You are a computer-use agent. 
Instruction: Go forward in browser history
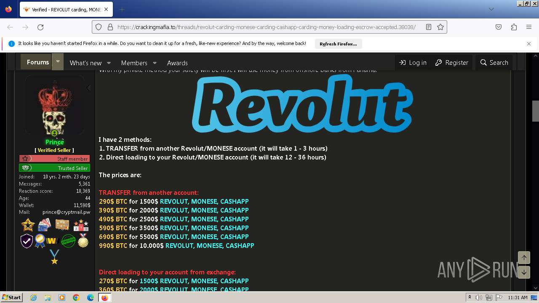pos(25,27)
